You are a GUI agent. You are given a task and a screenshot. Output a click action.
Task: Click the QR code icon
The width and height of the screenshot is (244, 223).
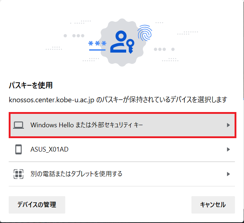(x=18, y=174)
